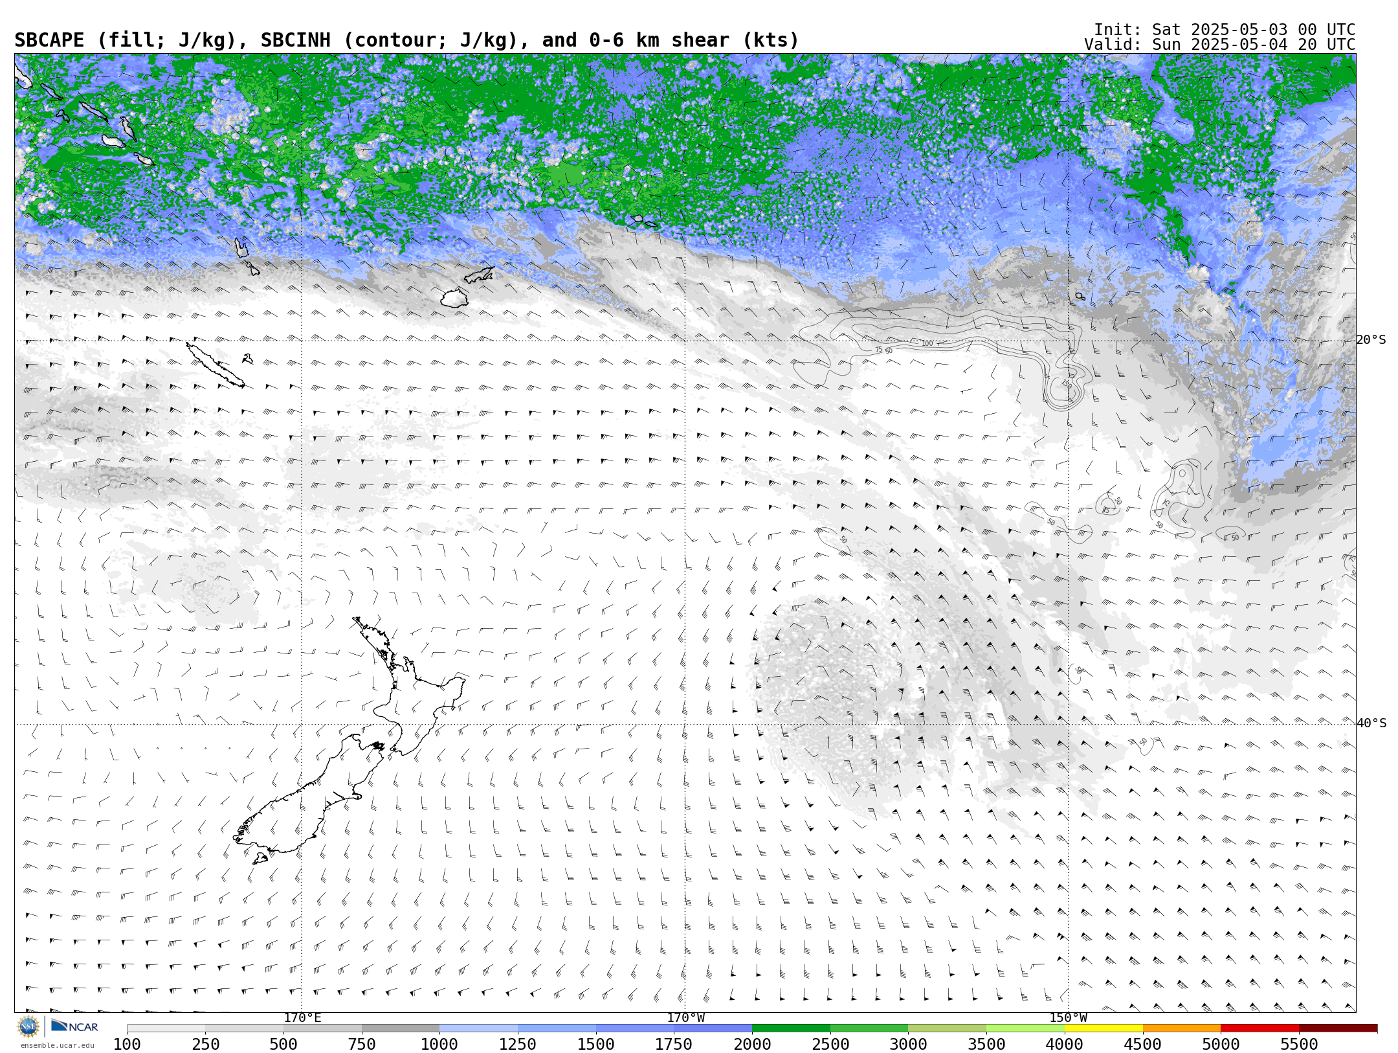Click Fiji's Vanua Levu island outline
Viewport: 1398px width, 1053px height.
click(x=480, y=275)
